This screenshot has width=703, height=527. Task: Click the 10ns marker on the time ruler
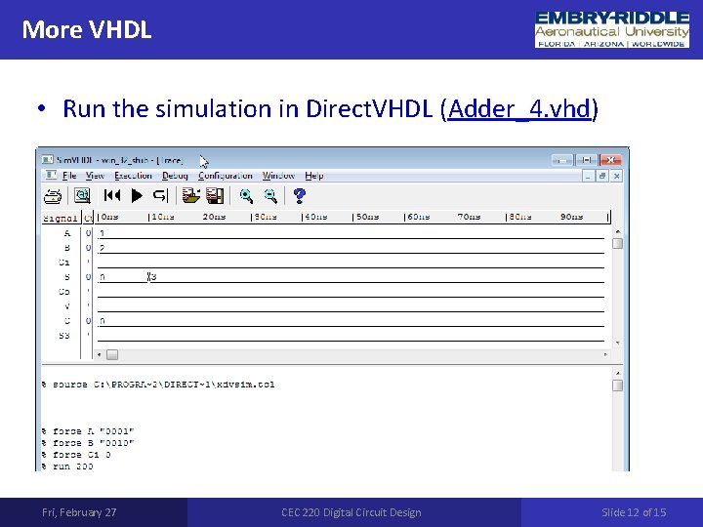coord(162,217)
